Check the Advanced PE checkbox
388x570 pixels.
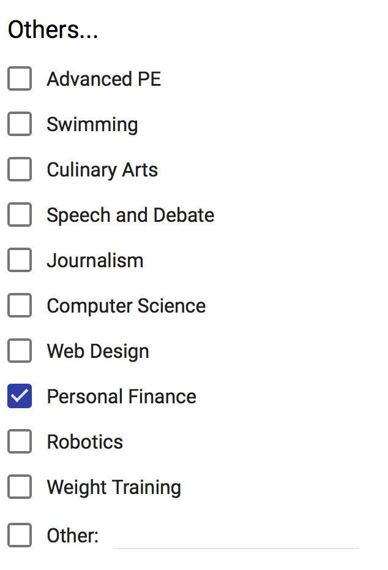[x=20, y=79]
